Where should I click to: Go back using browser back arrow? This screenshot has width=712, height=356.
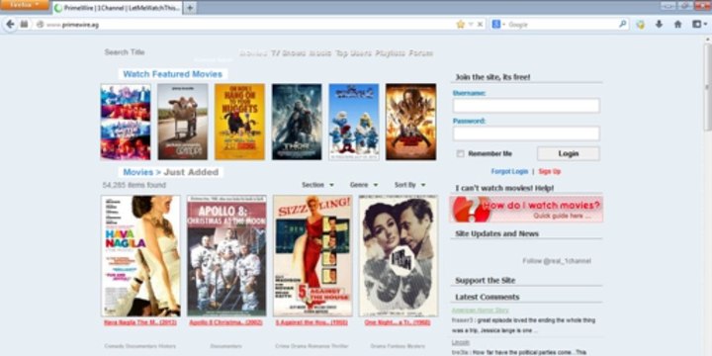[x=10, y=24]
